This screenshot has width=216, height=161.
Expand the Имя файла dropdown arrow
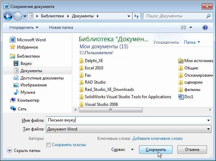[x=208, y=120]
